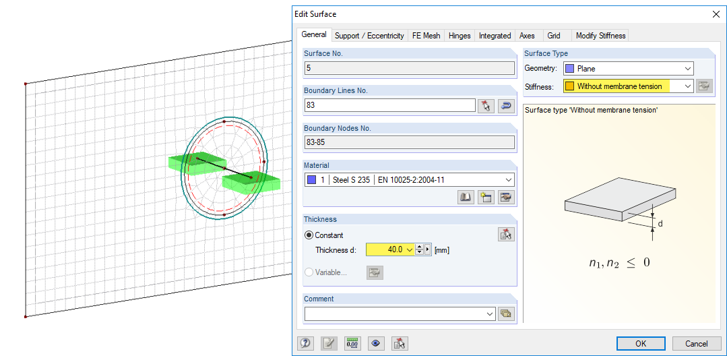Click the pick surface icon in footer
Screen dimensions: 727x356
click(x=400, y=343)
